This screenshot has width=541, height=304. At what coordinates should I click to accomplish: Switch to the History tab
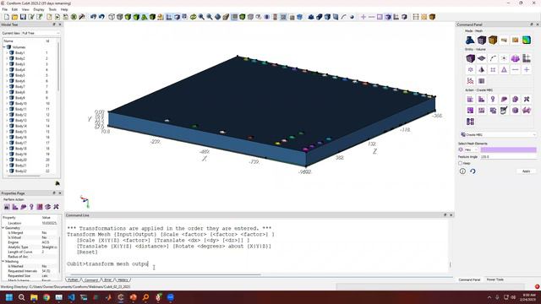pyautogui.click(x=123, y=280)
